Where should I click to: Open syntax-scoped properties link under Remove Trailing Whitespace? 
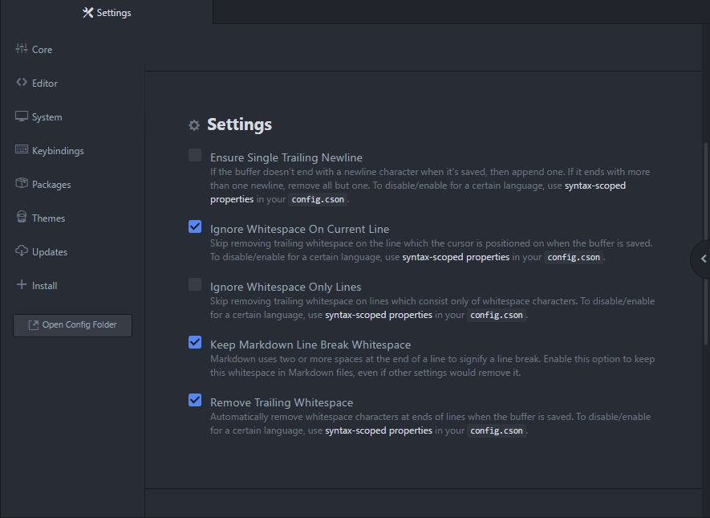tap(378, 430)
